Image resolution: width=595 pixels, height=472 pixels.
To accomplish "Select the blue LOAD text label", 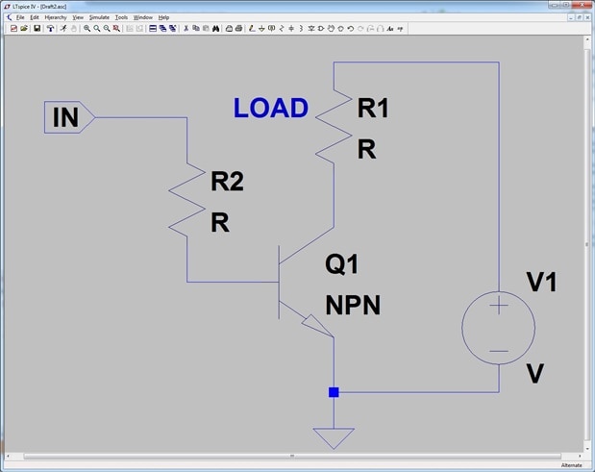I will (270, 108).
